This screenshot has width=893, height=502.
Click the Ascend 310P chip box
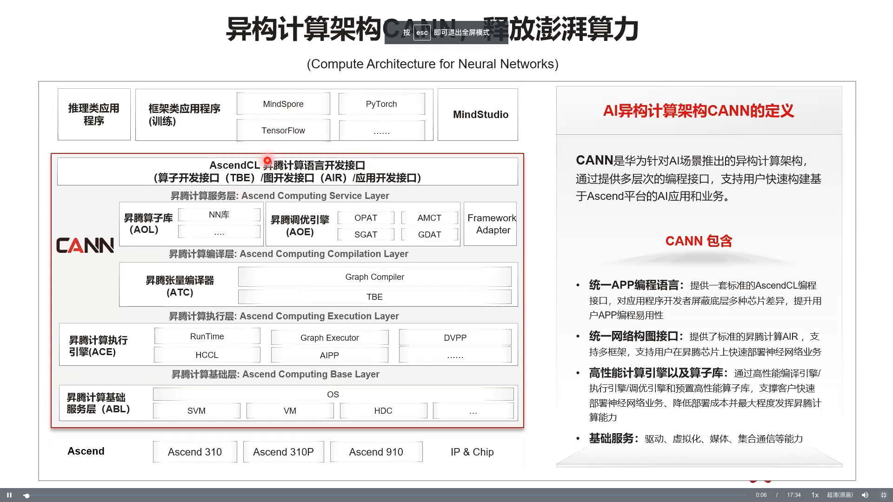[283, 452]
